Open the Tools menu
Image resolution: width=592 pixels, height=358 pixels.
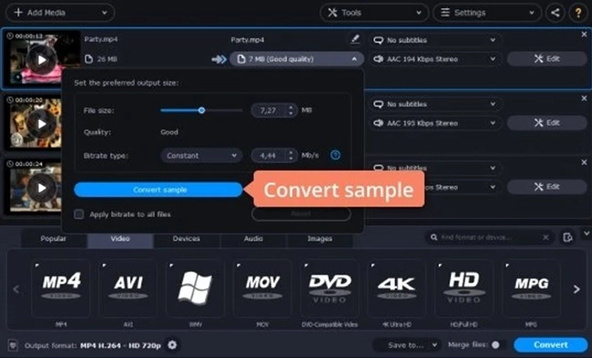coord(373,13)
